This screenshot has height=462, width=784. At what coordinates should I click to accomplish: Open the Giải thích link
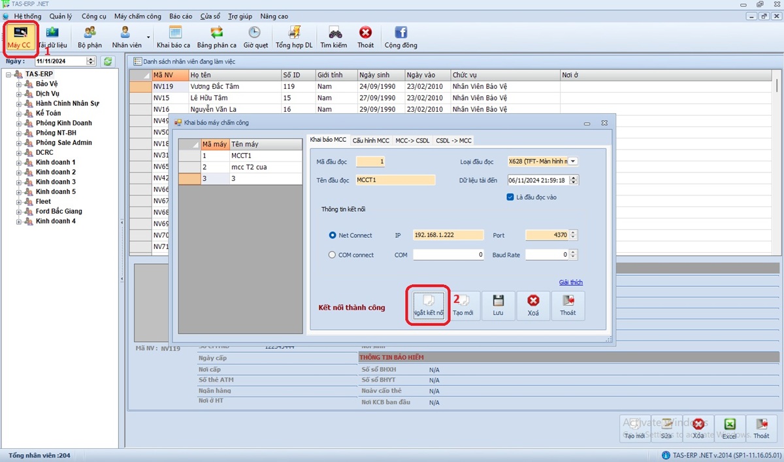coord(570,282)
